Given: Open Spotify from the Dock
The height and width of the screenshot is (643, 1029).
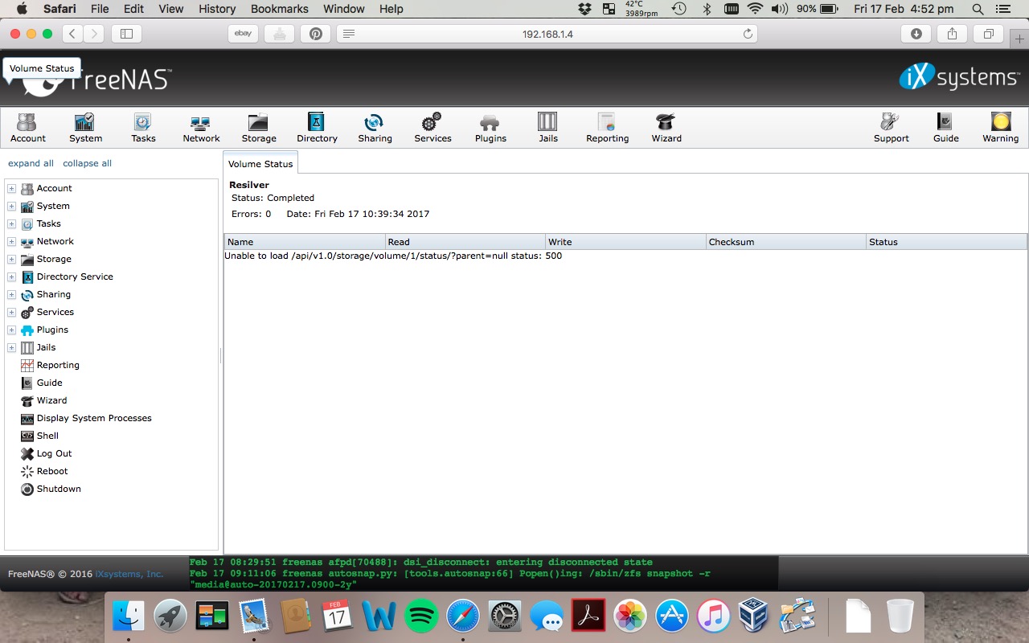Looking at the screenshot, I should click(x=420, y=617).
